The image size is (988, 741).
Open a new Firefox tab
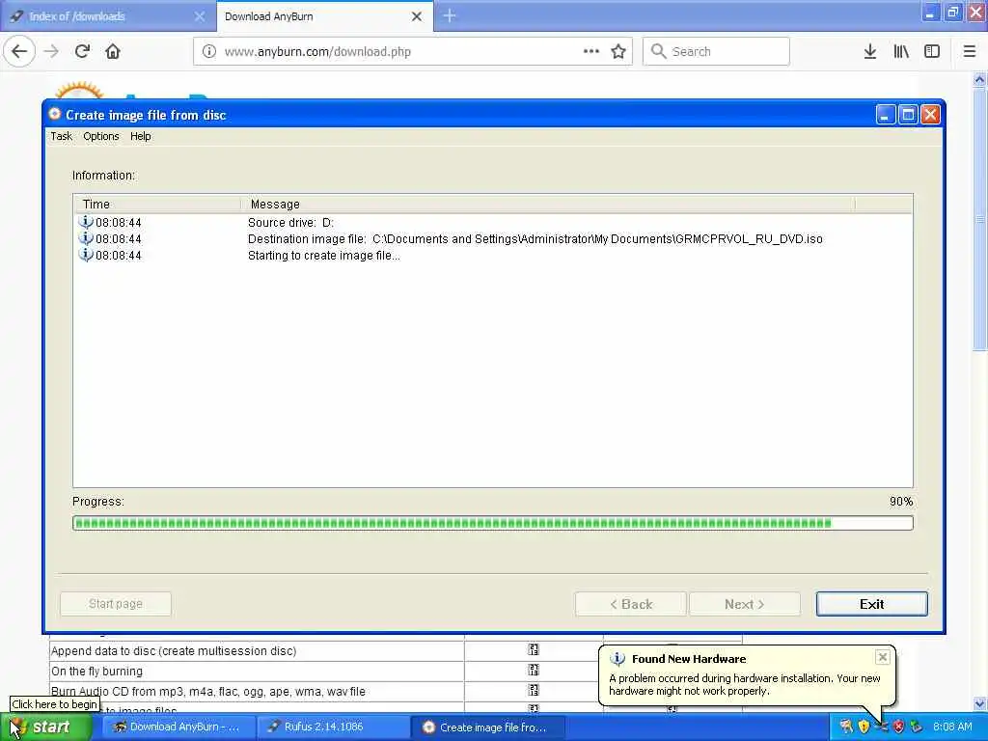[x=450, y=15]
